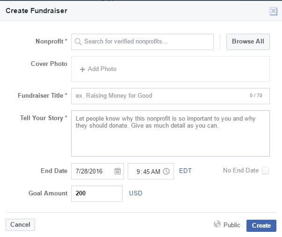Click the plus icon beside Add Photo
The width and height of the screenshot is (282, 237).
[x=82, y=69]
